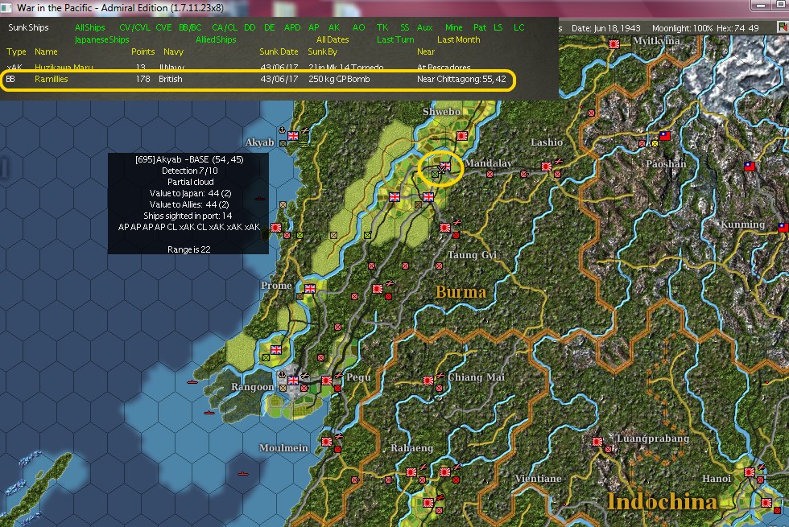Sort the list by Sunk By column
This screenshot has height=527, width=789.
[323, 51]
